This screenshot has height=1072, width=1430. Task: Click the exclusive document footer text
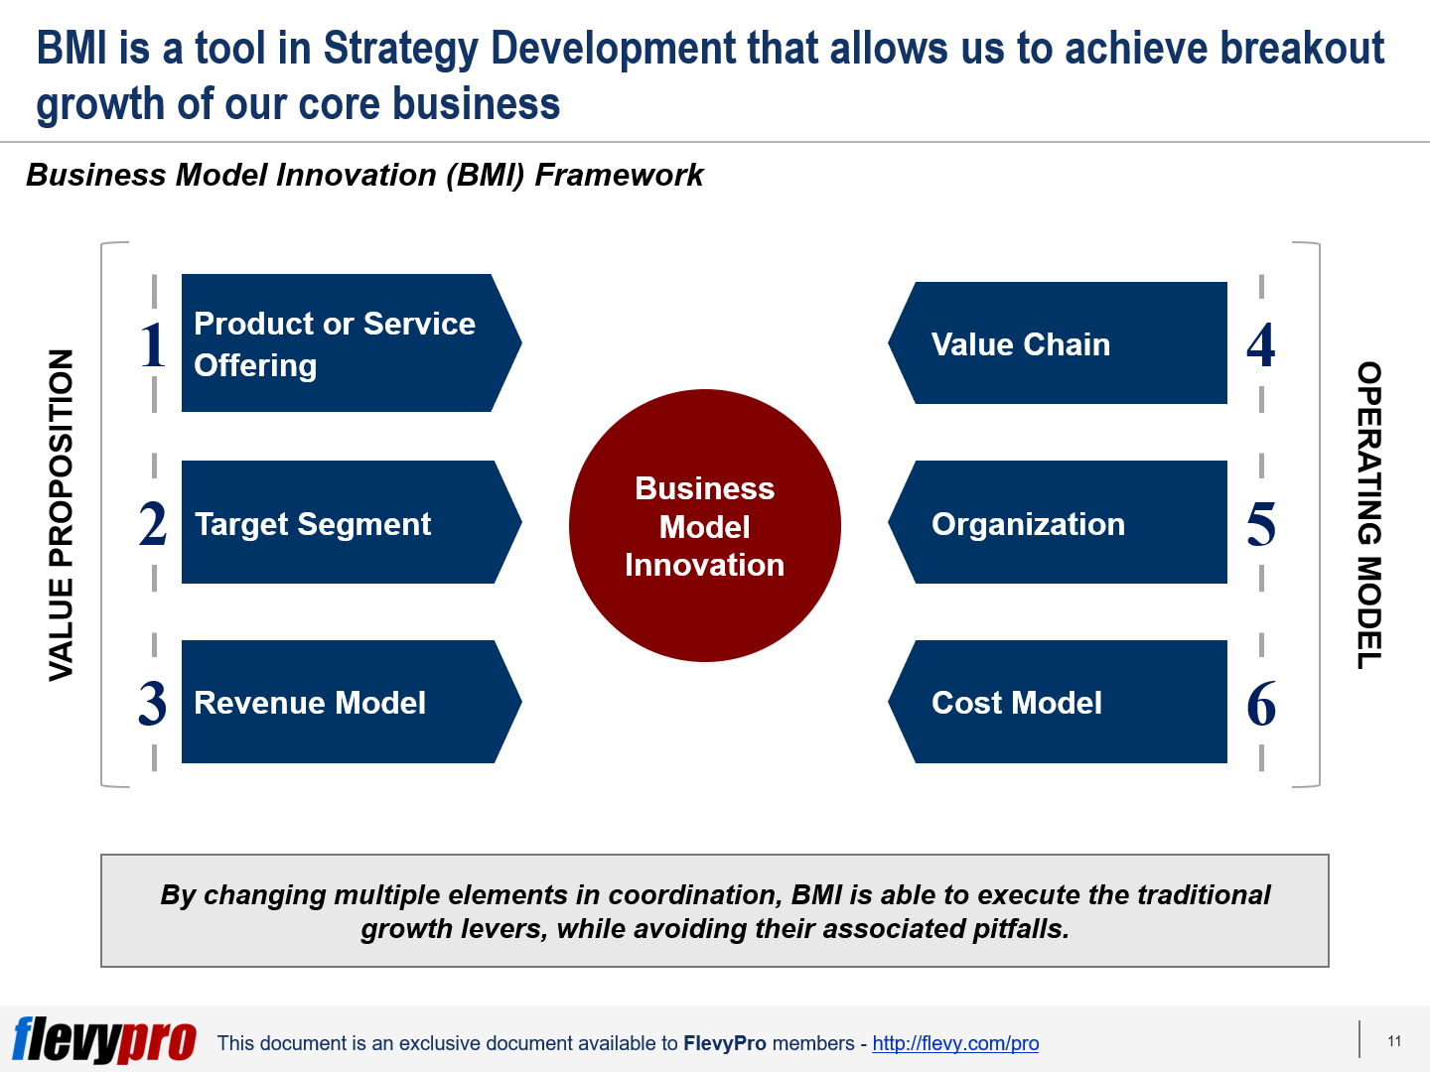[x=629, y=1043]
